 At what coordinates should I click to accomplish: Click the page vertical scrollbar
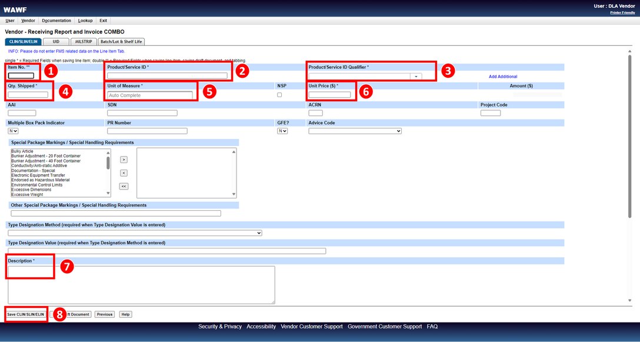[630, 175]
